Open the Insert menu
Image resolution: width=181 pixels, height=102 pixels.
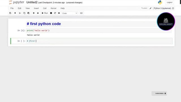pos(36,8)
